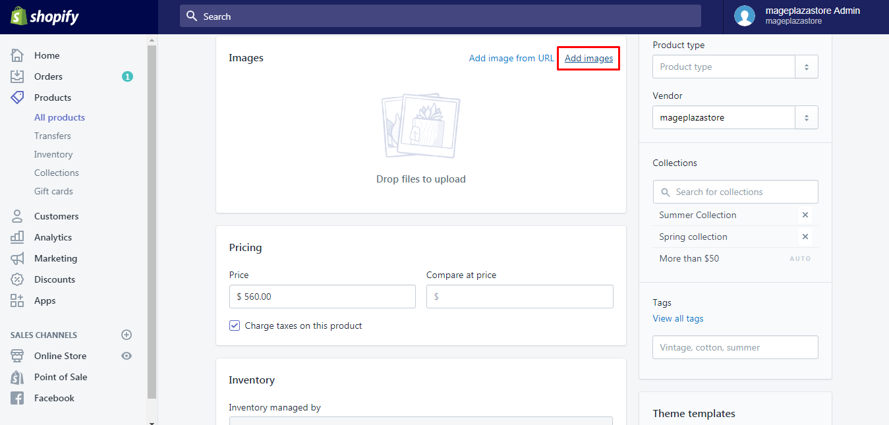The image size is (889, 425).
Task: Click the View all tags link
Action: [678, 318]
